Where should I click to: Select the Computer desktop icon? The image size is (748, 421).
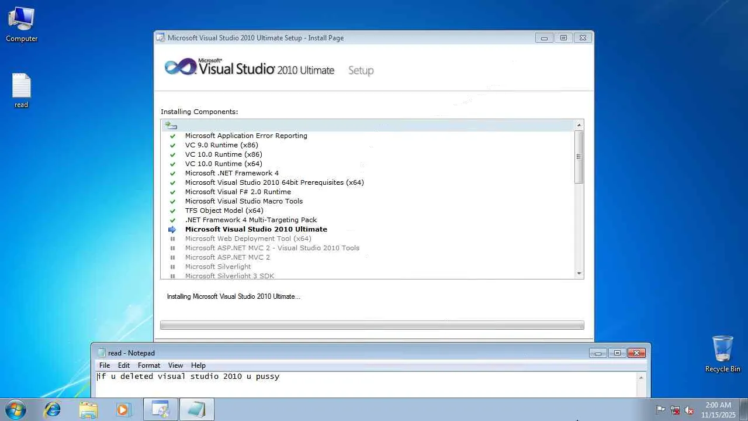[x=22, y=24]
